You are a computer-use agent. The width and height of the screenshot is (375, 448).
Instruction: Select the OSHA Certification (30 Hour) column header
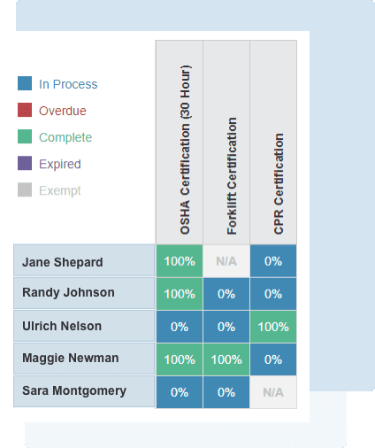click(x=180, y=143)
